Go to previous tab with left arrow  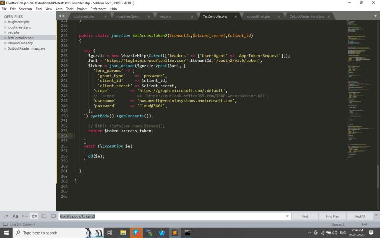pos(60,16)
